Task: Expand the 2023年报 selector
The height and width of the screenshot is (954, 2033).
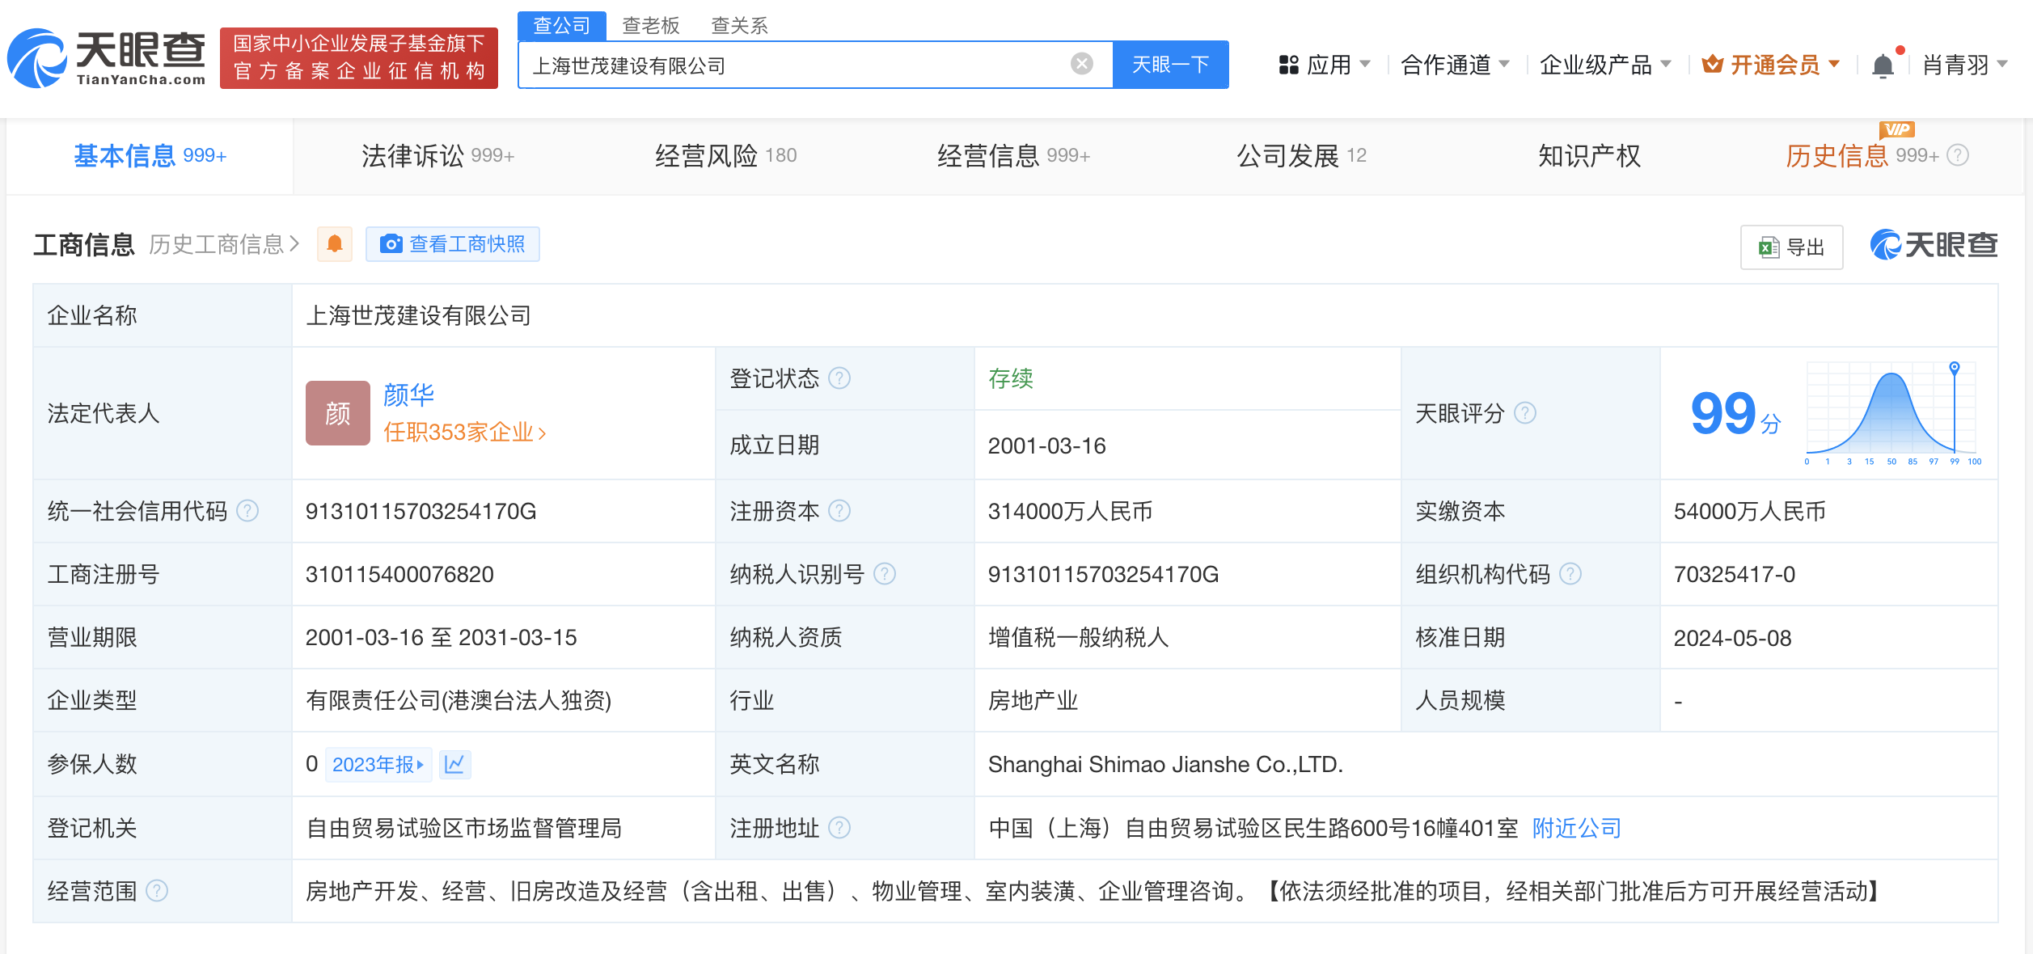Action: 378,764
